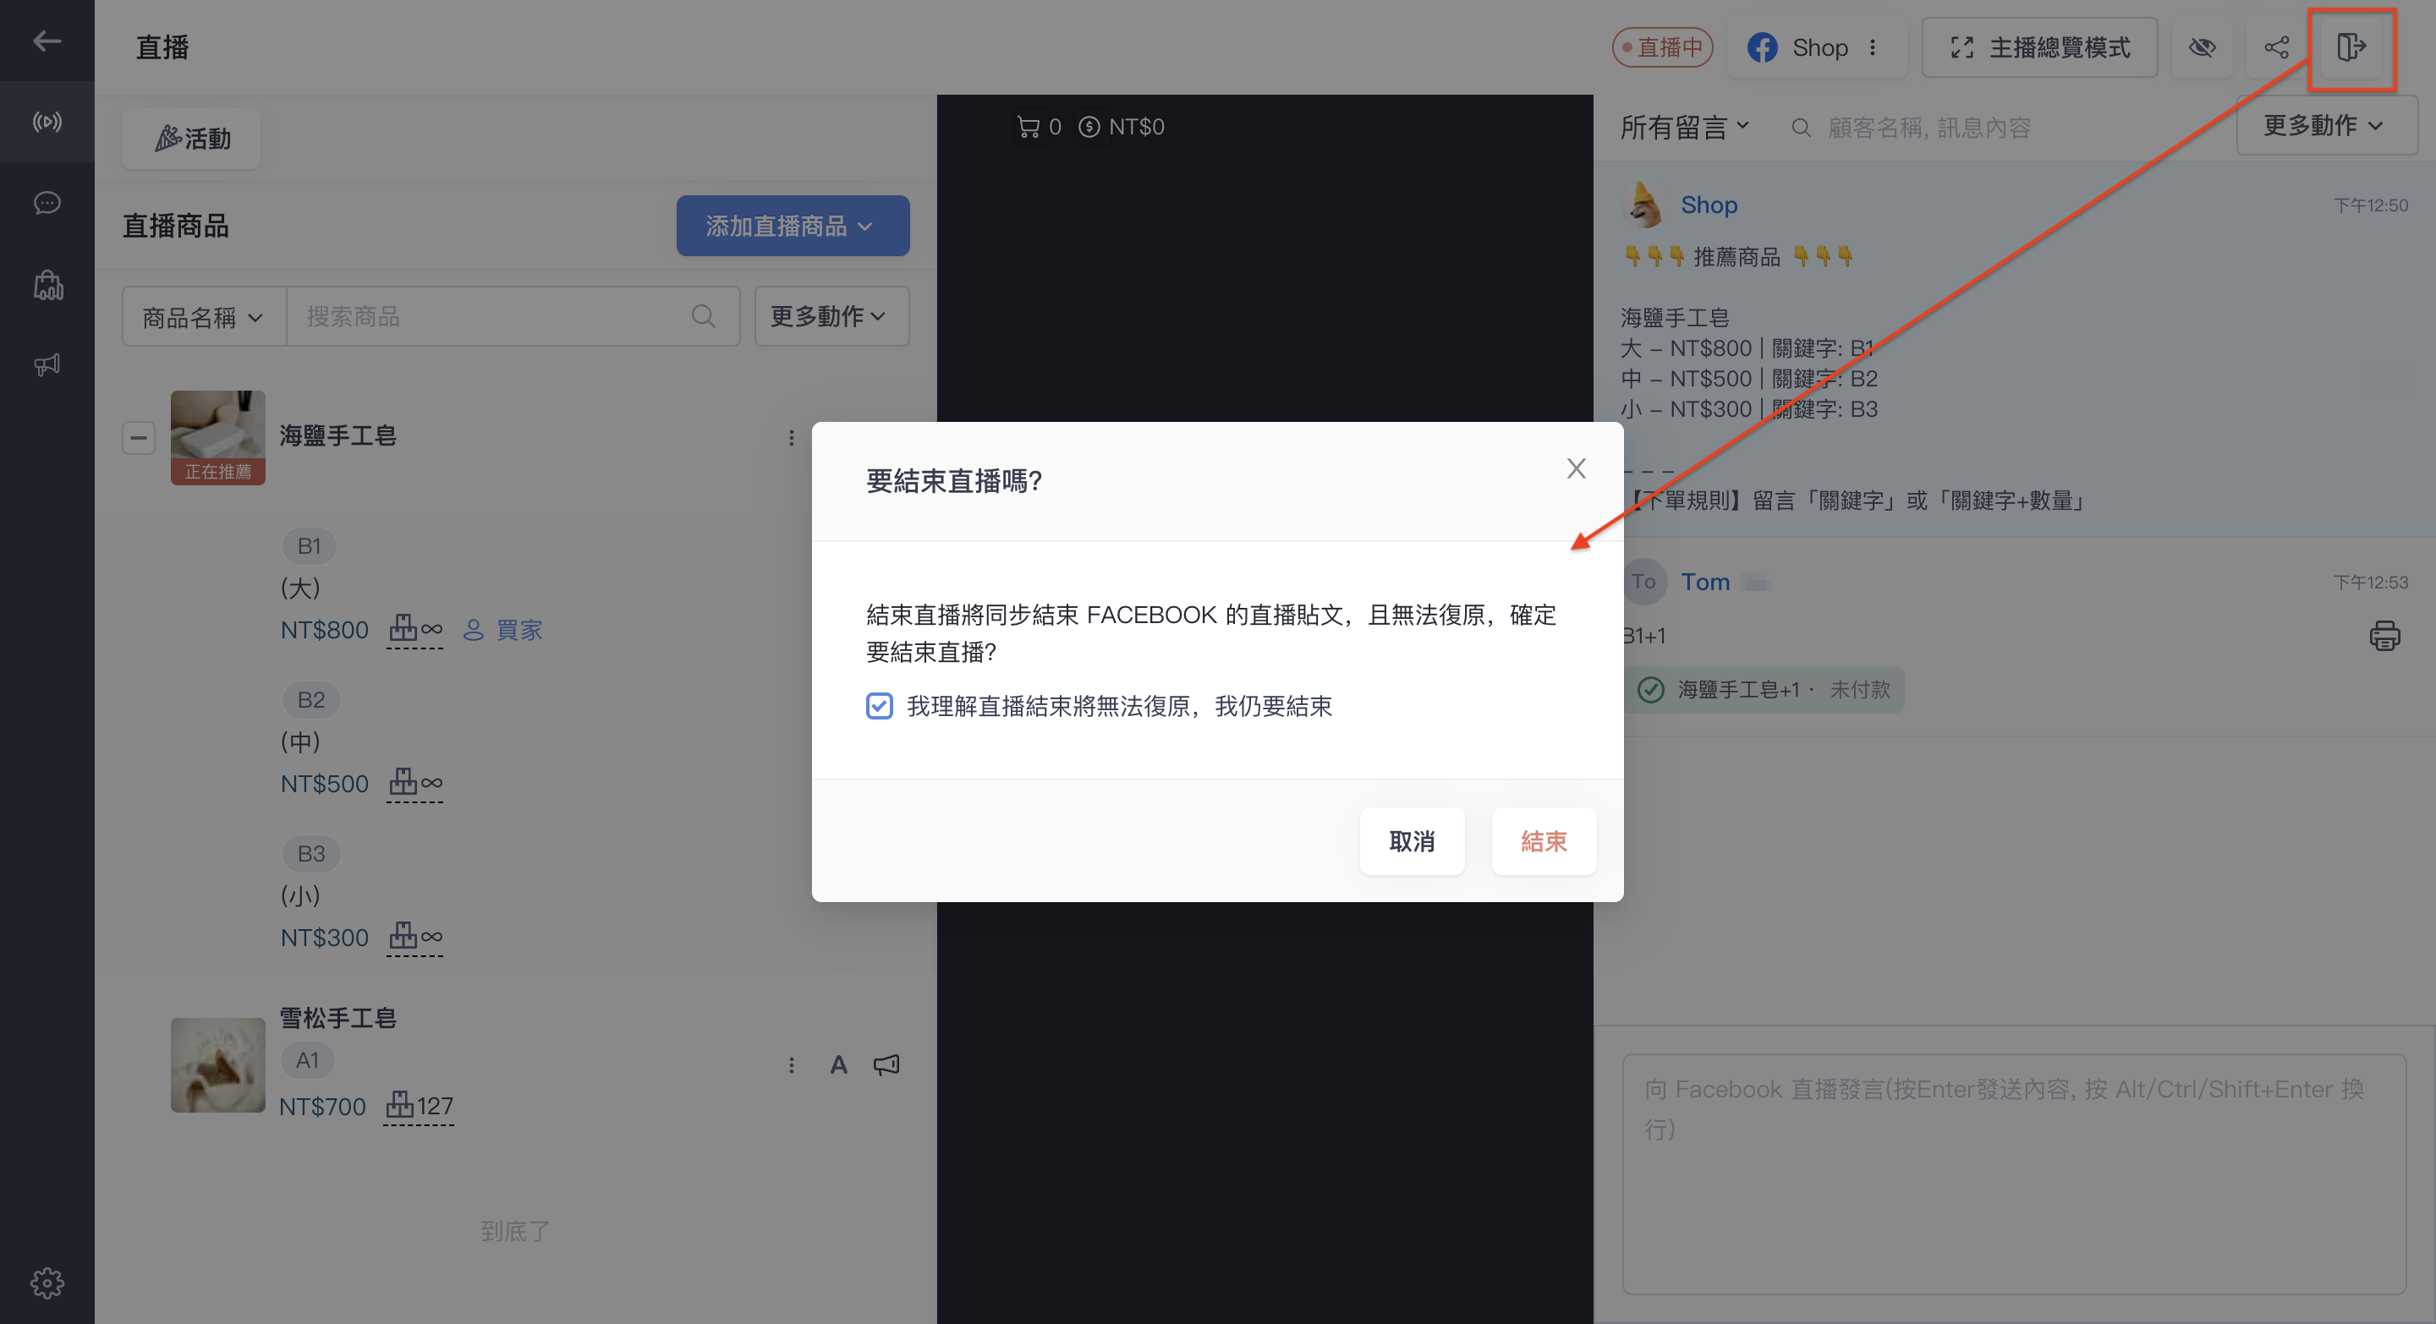2436x1324 pixels.
Task: Open the settings gear icon
Action: point(47,1283)
